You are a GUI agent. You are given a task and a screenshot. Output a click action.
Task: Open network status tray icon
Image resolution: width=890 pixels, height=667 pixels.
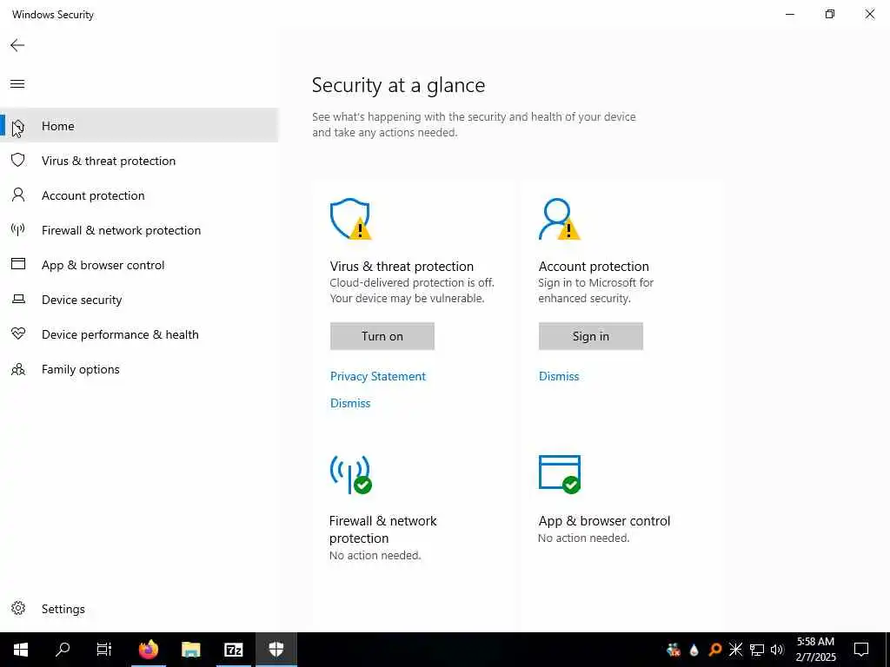pos(757,650)
